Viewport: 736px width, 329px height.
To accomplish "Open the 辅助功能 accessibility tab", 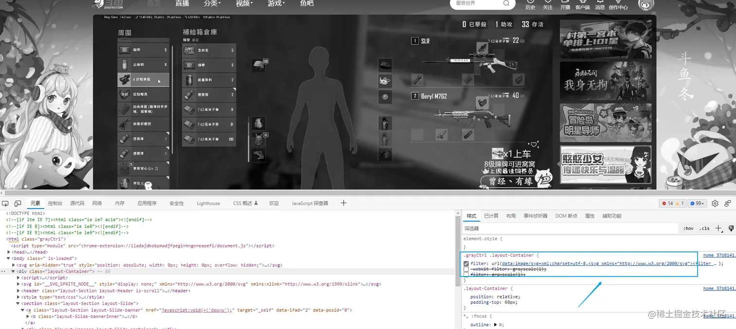I will 611,216.
